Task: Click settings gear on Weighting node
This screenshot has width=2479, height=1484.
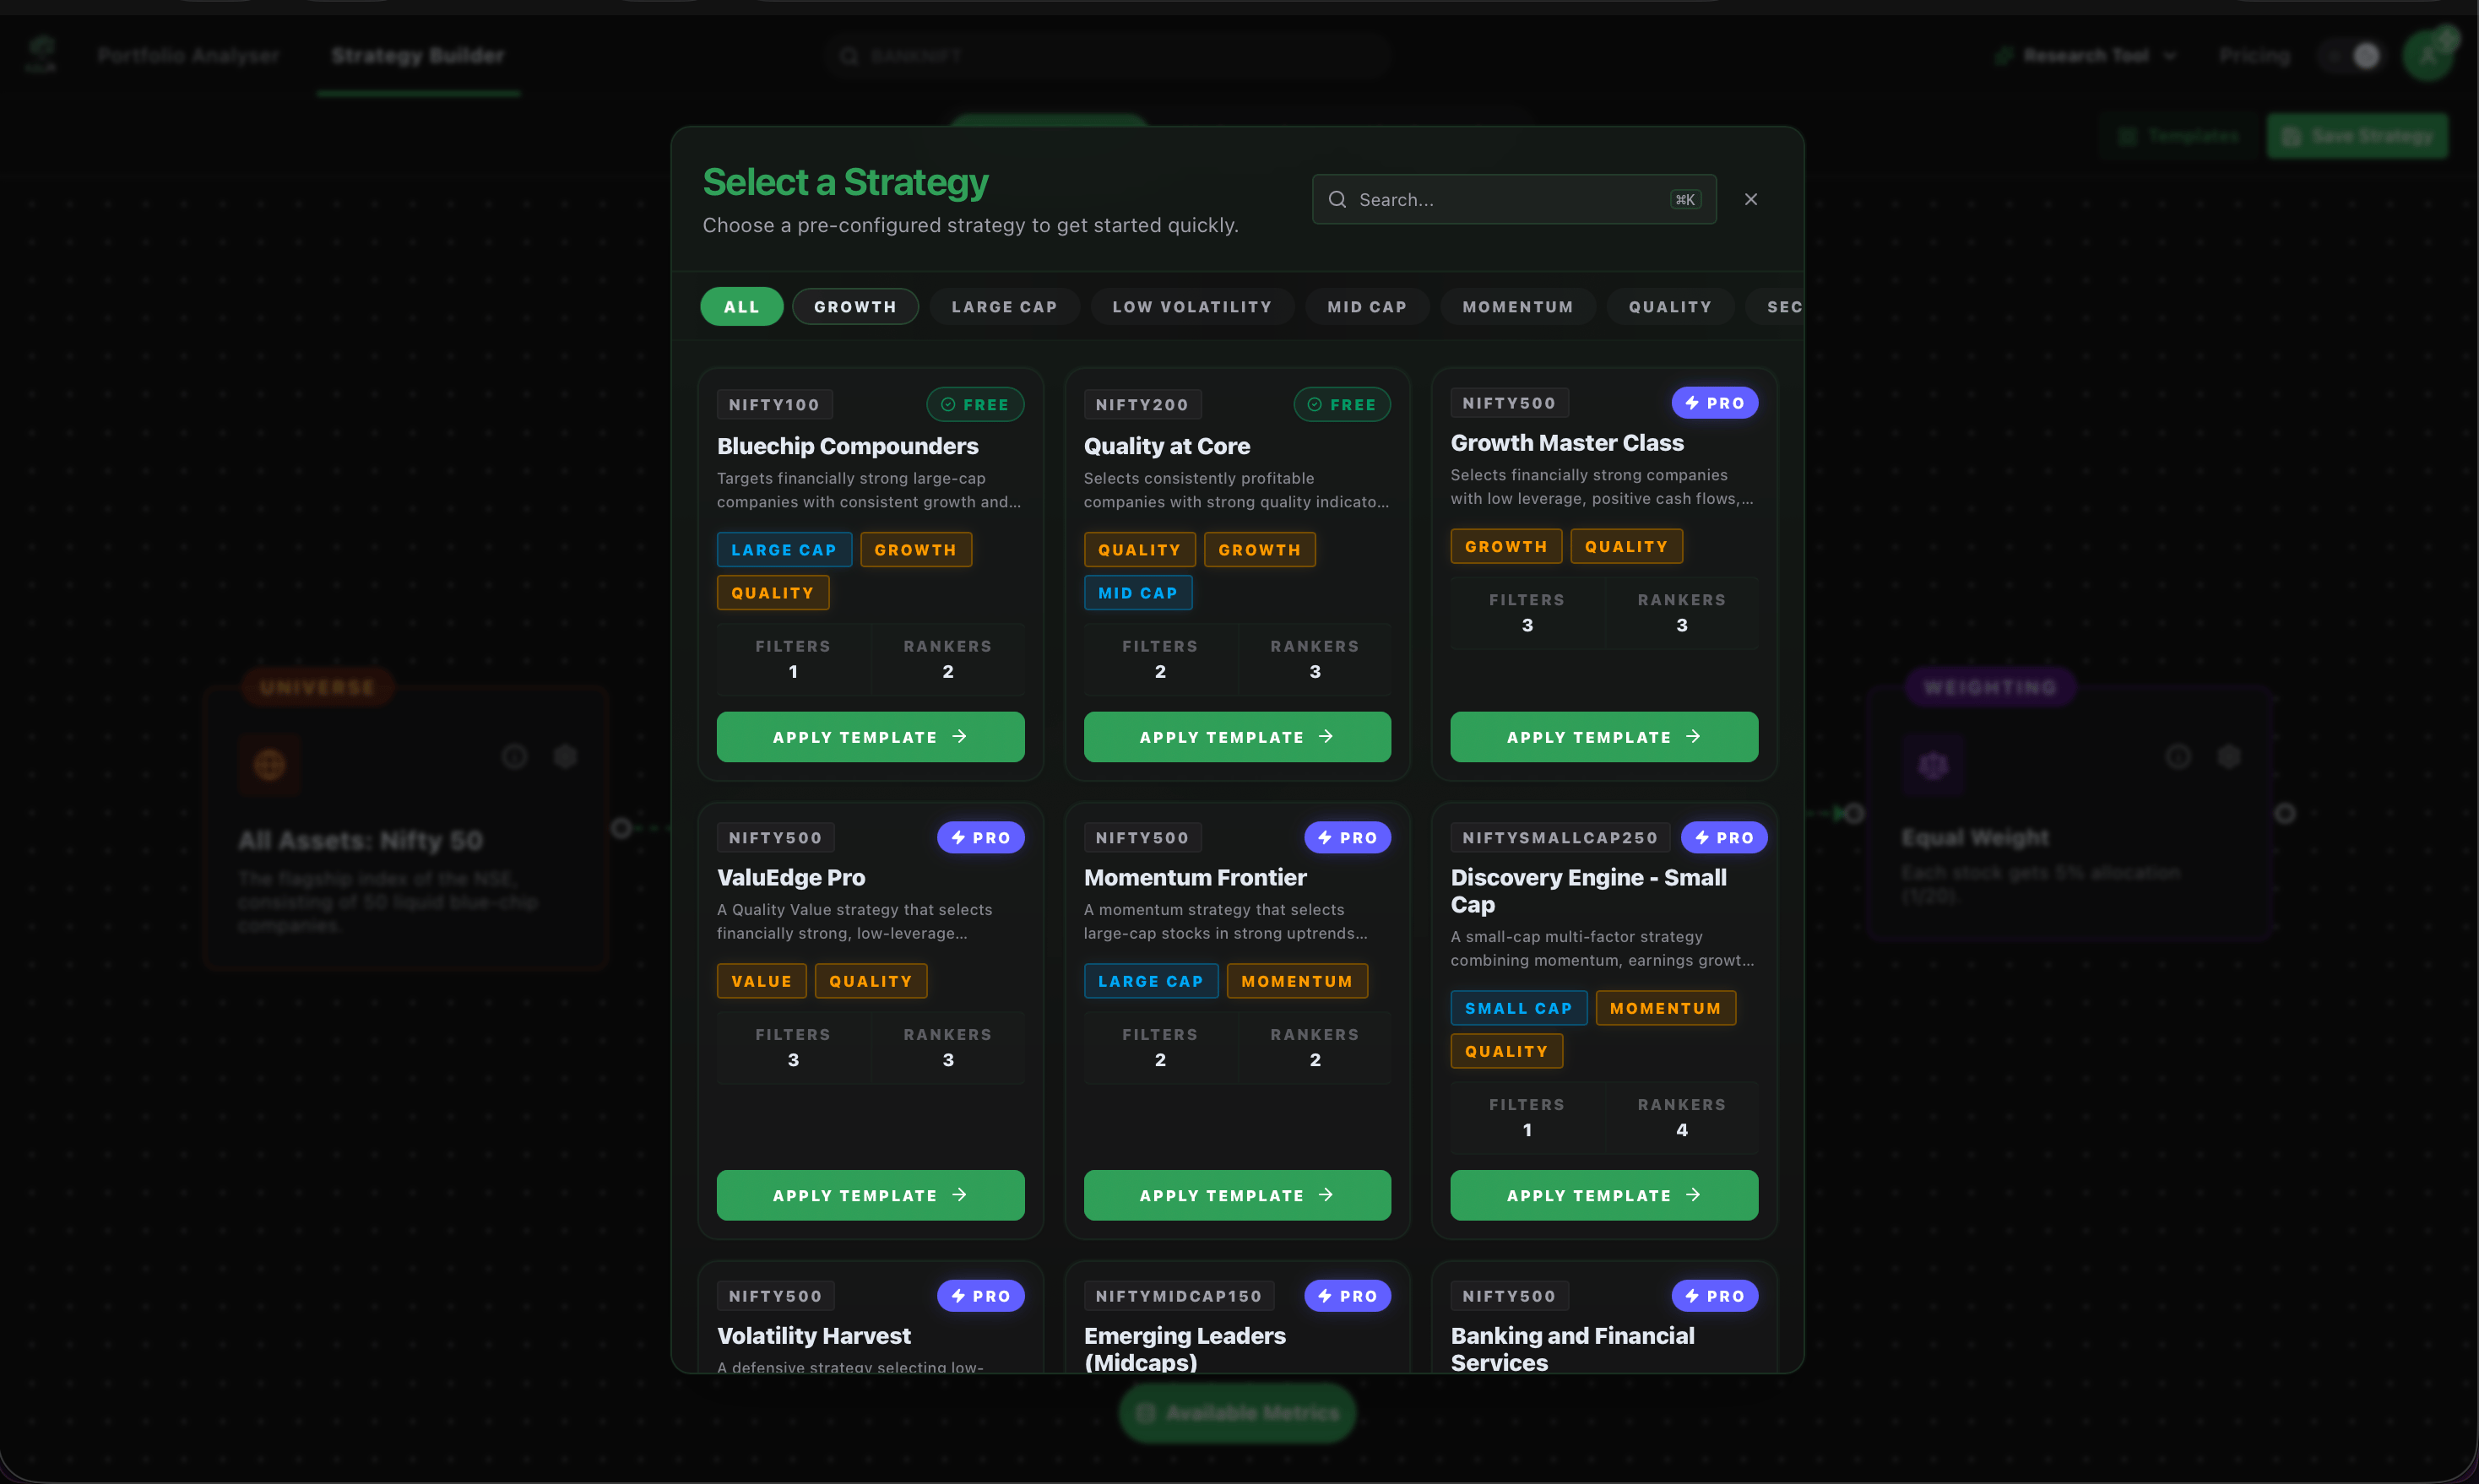Action: 2229,757
